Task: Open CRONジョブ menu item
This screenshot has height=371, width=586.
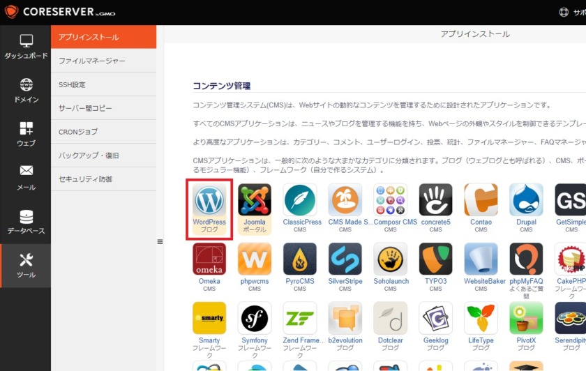Action: click(x=103, y=132)
